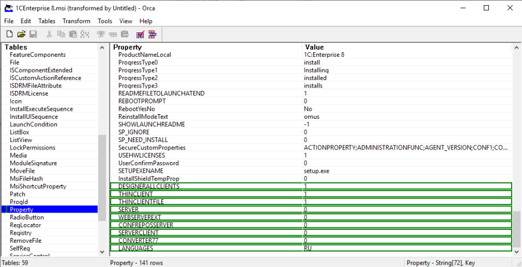
Task: Click the THINCLIENTFILE property cell
Action: point(141,202)
